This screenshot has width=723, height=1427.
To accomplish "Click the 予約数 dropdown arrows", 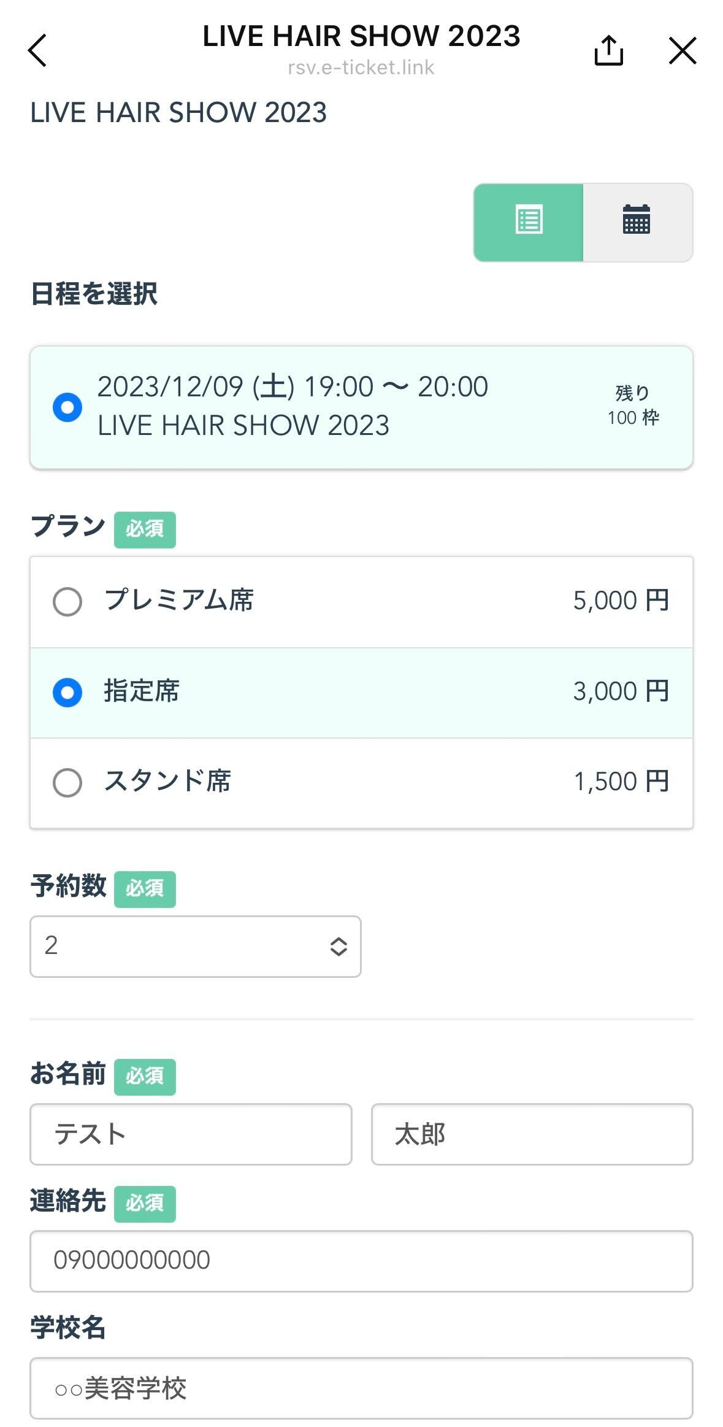I will pyautogui.click(x=339, y=947).
